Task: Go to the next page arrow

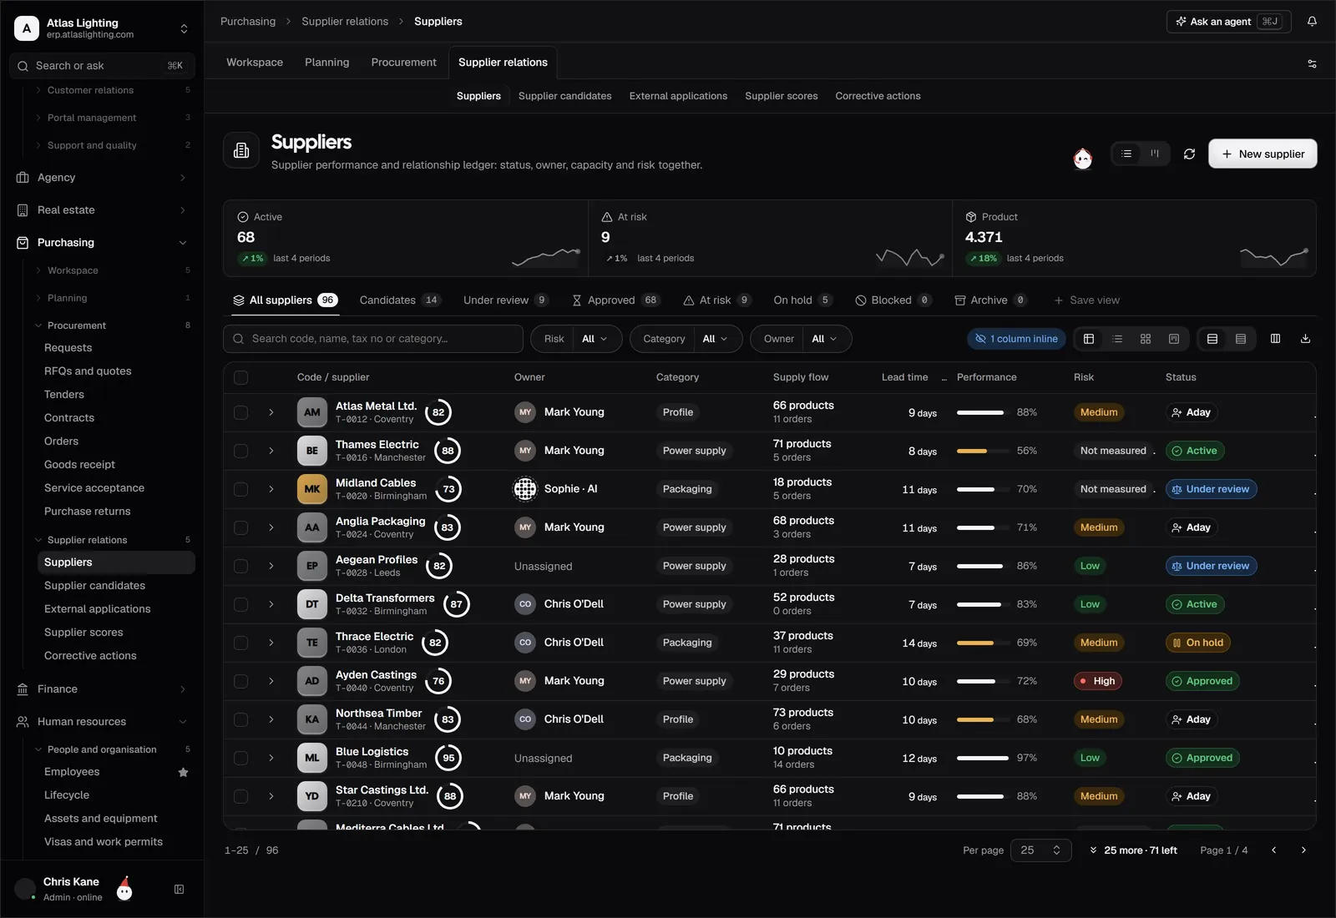Action: tap(1303, 850)
